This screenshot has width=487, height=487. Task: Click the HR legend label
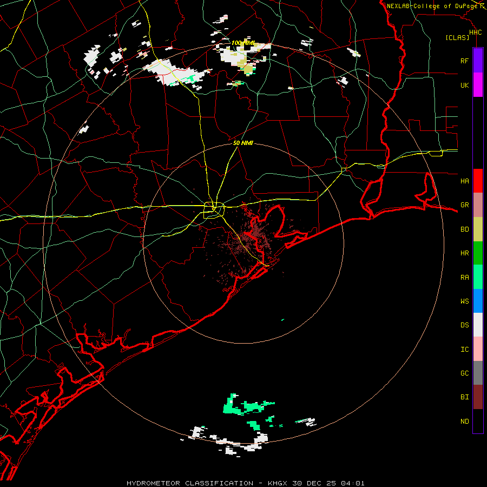464,253
